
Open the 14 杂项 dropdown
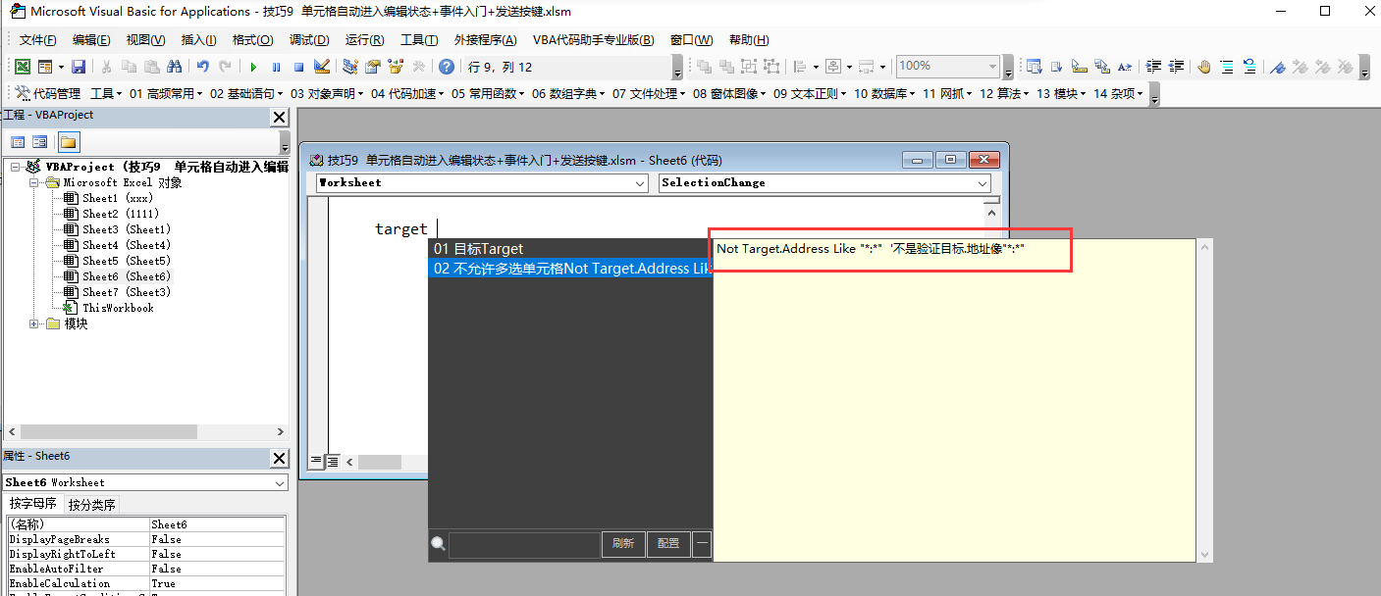click(x=1120, y=94)
